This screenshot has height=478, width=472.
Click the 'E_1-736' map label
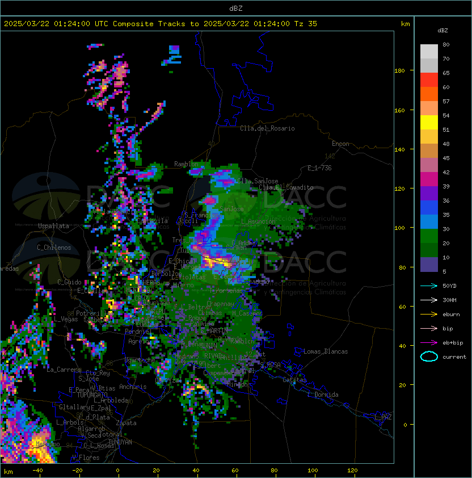pyautogui.click(x=319, y=168)
